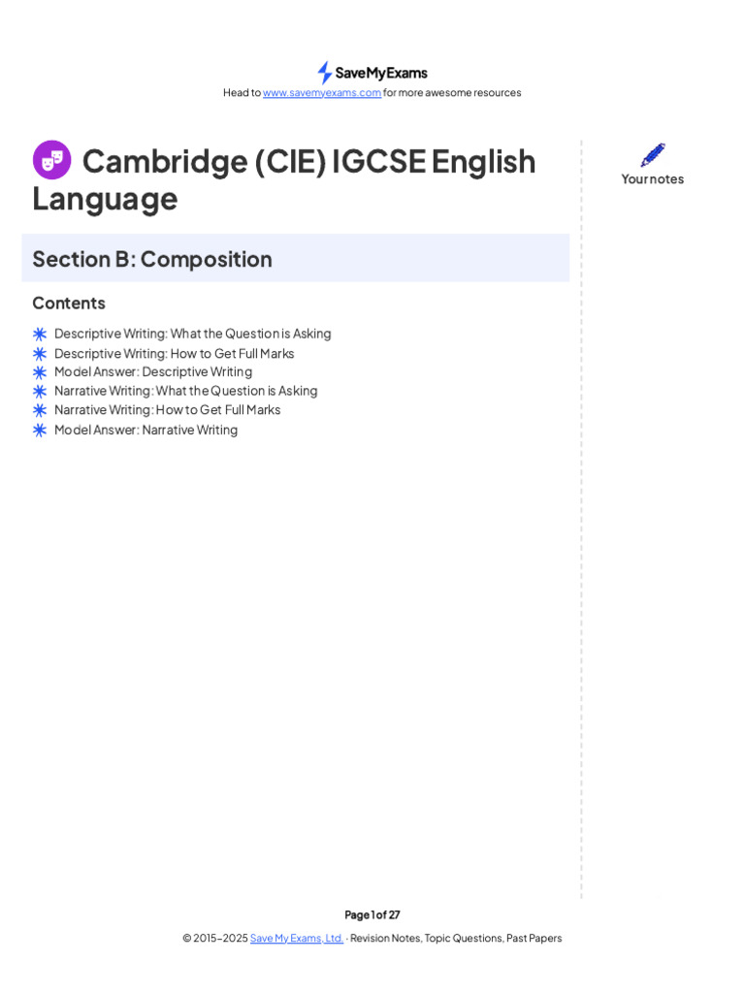Click the star bullet beside Model Answer: Narrative Writing

pyautogui.click(x=40, y=430)
